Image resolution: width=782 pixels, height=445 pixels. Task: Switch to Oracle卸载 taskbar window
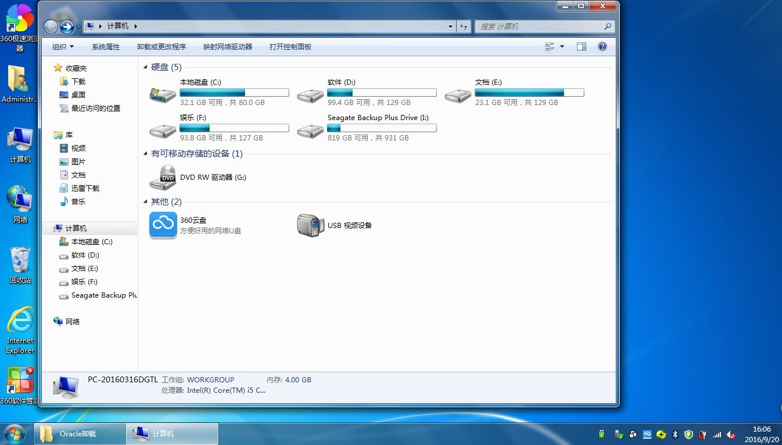tap(80, 434)
